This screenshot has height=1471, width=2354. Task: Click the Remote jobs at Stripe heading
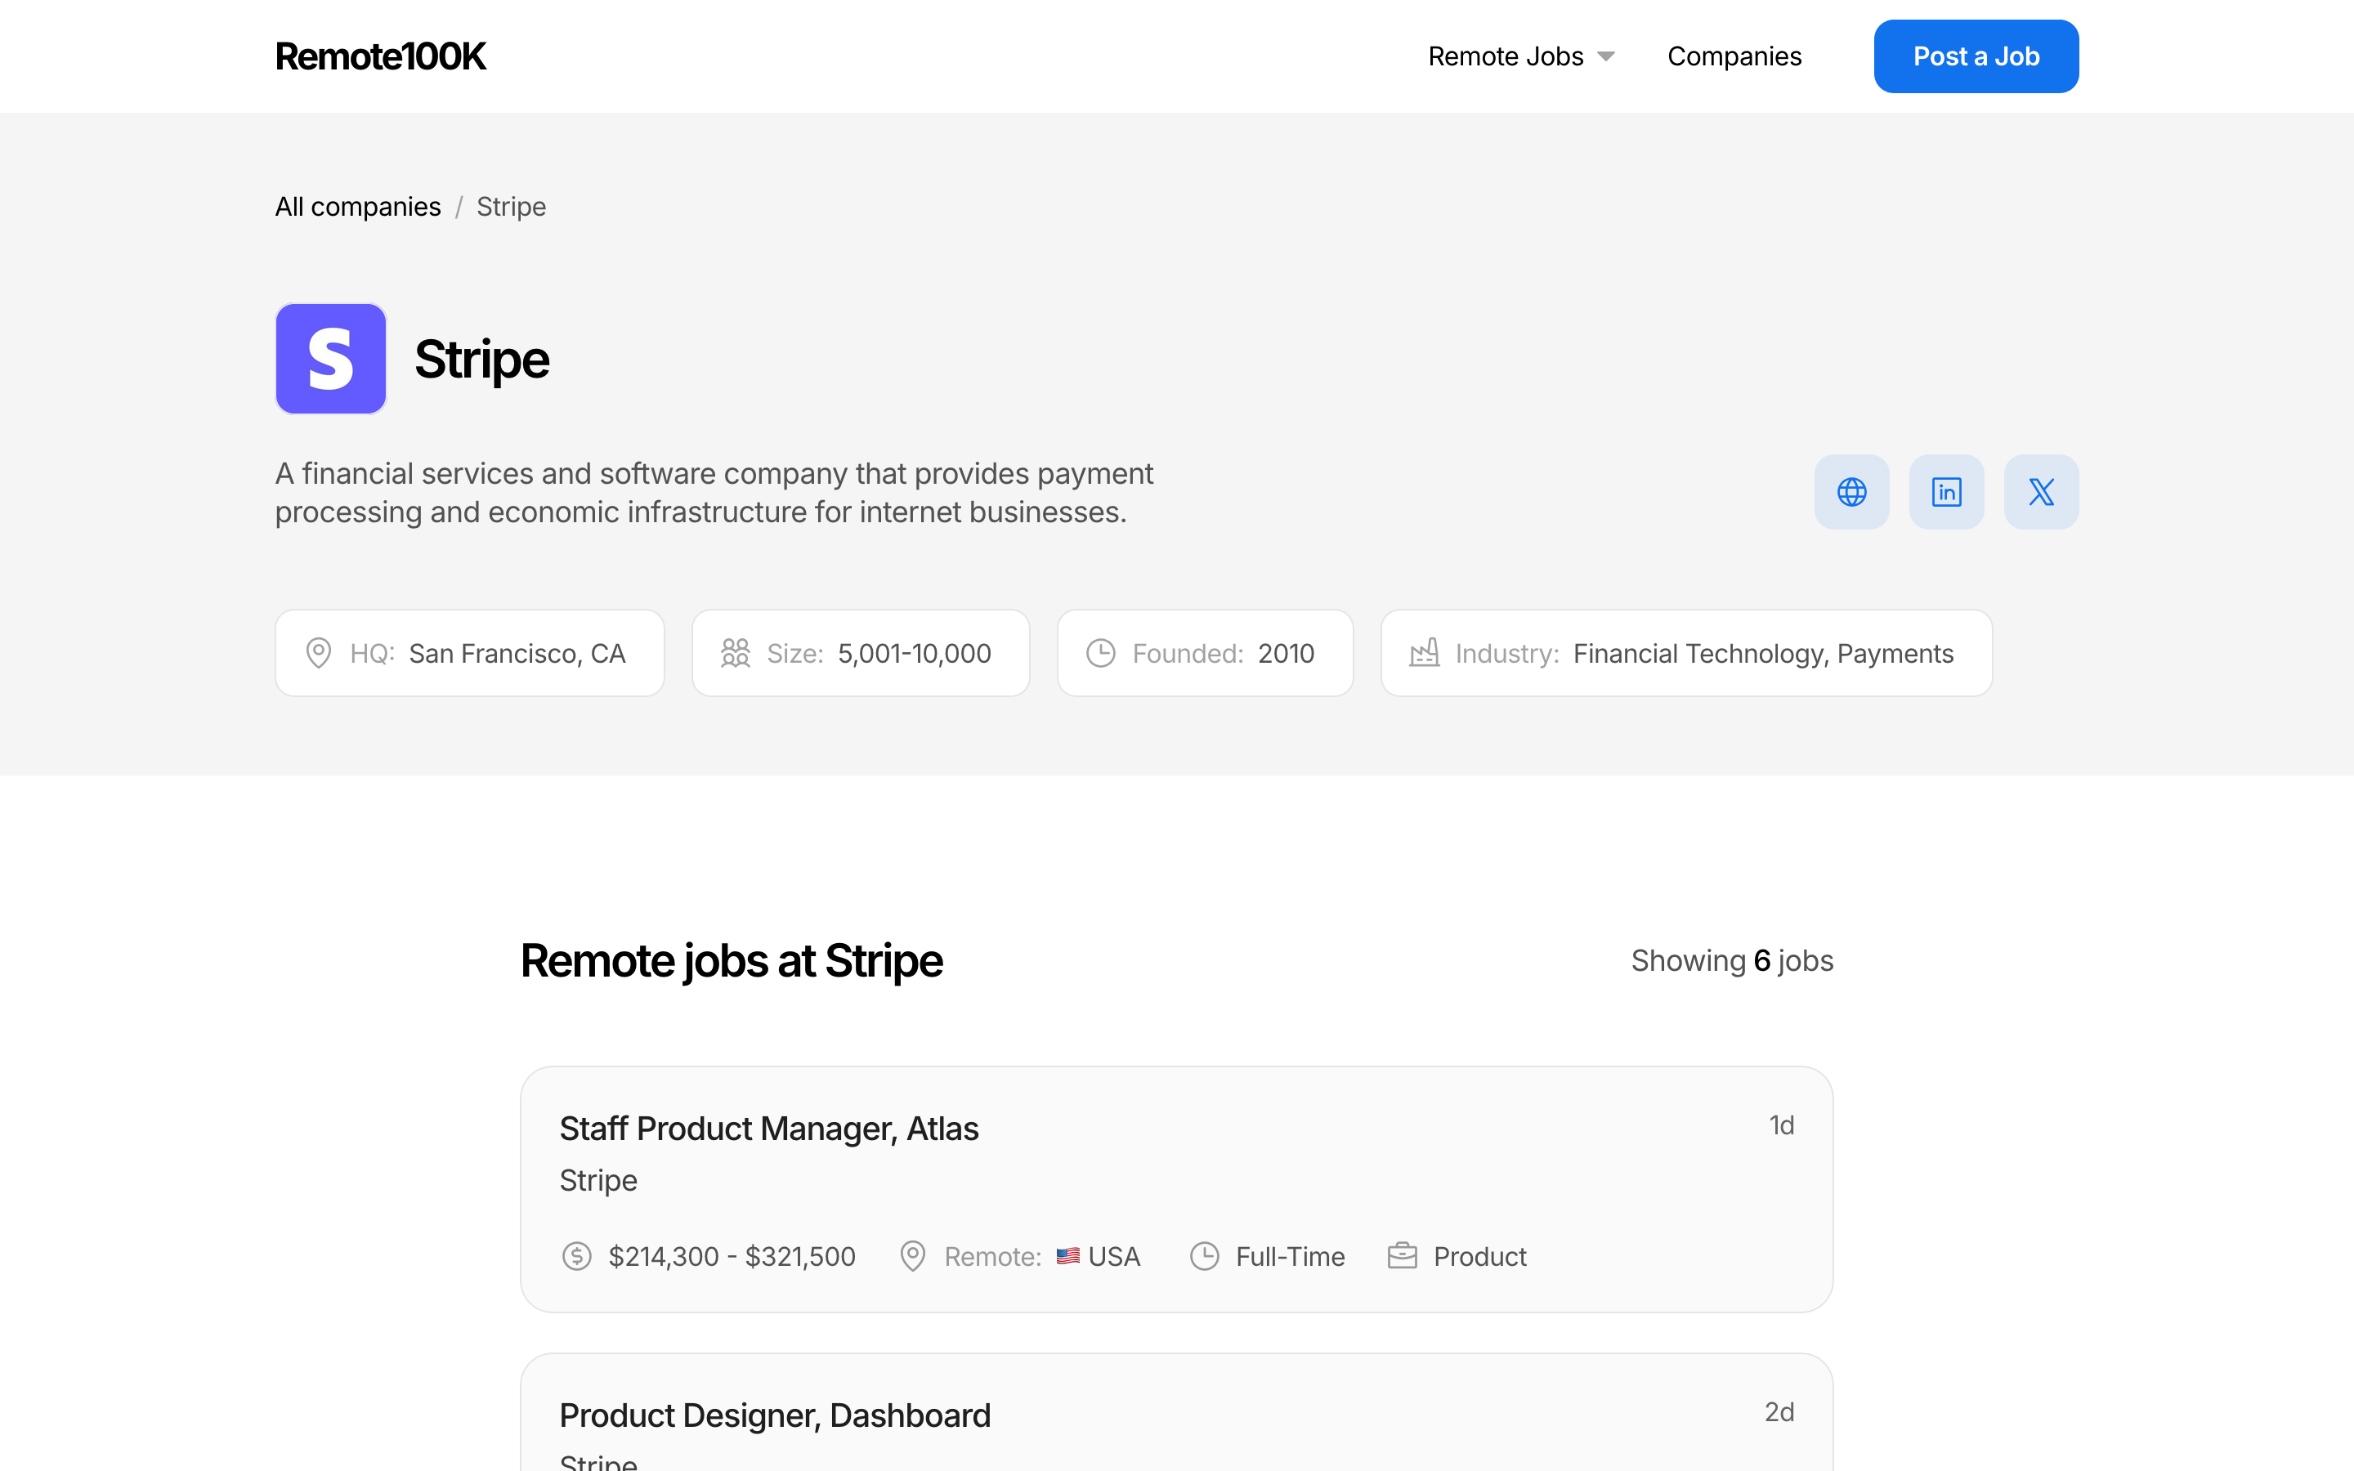732,960
